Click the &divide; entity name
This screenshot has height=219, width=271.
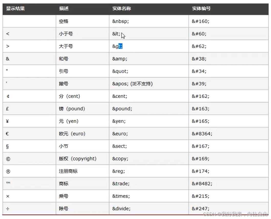click(x=121, y=208)
